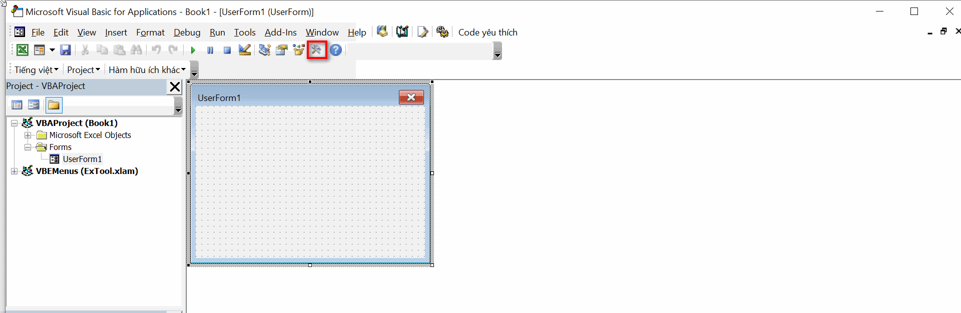This screenshot has width=961, height=313.
Task: Open the Help menu
Action: (x=357, y=32)
